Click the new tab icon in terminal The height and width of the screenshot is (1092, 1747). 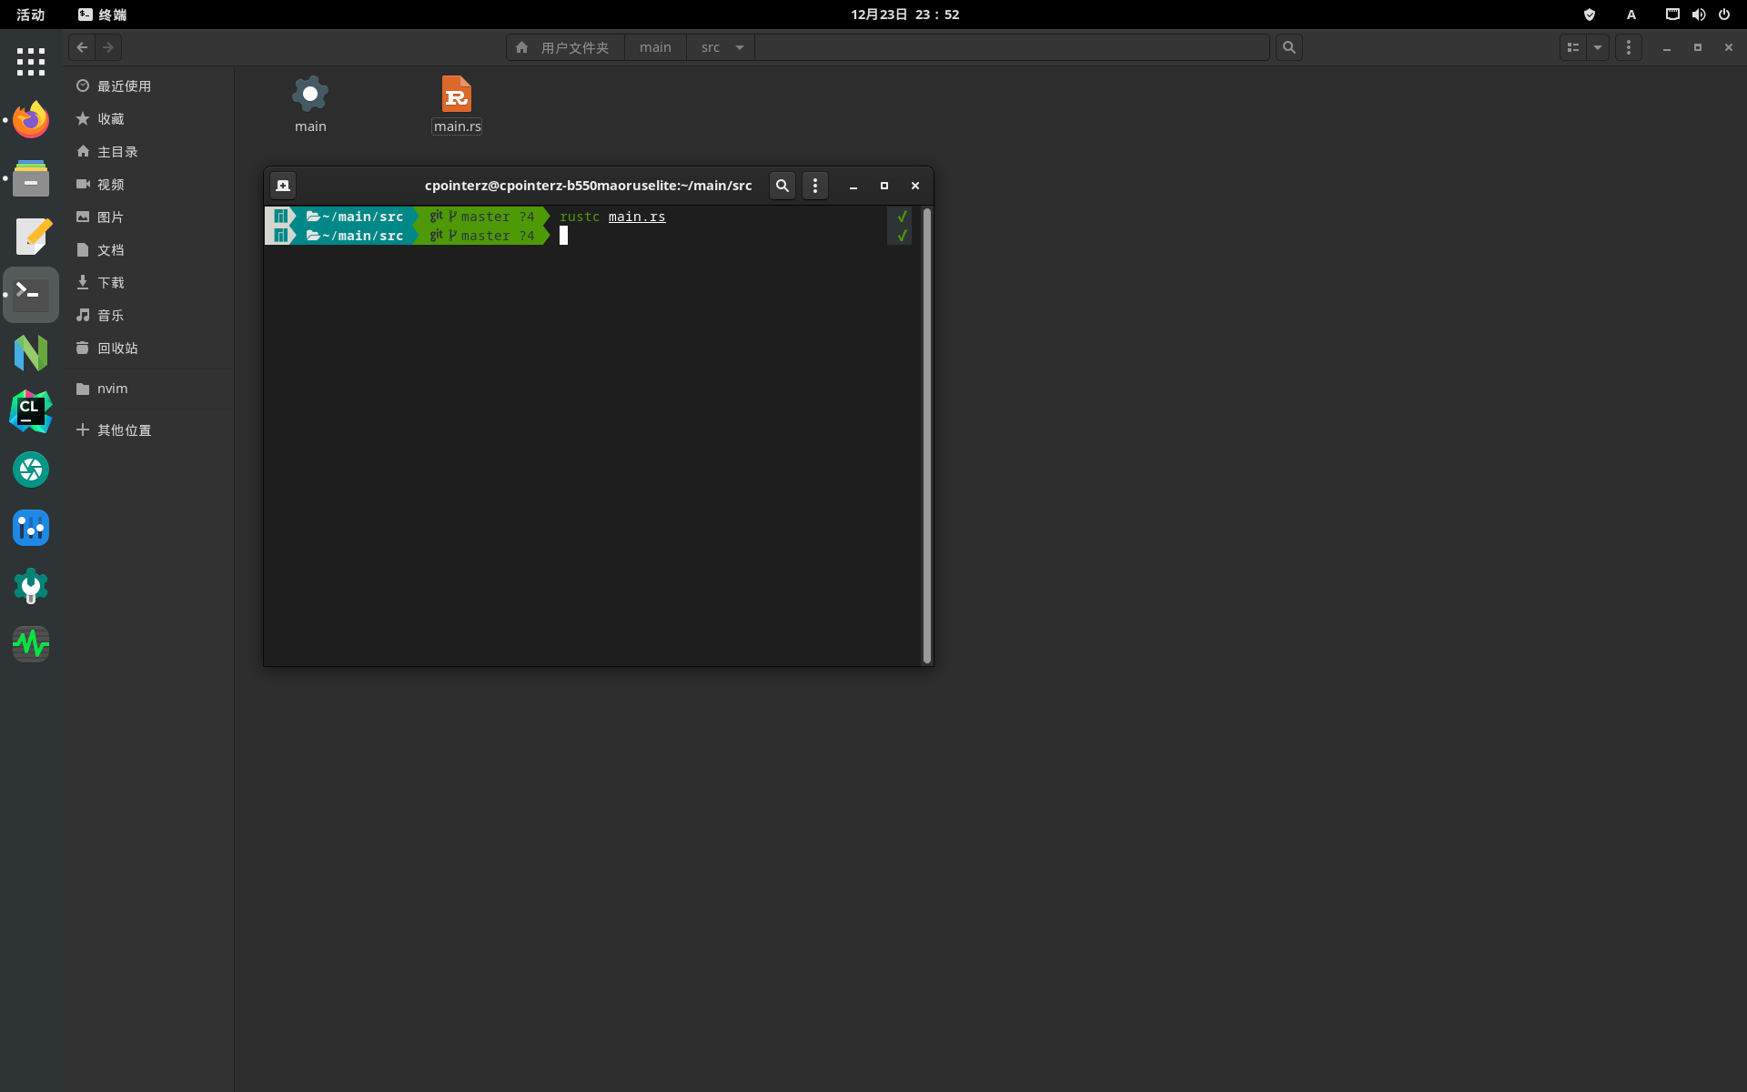coord(283,186)
